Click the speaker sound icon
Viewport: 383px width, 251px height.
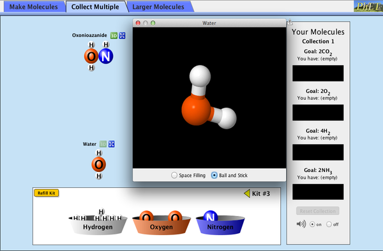pyautogui.click(x=301, y=224)
